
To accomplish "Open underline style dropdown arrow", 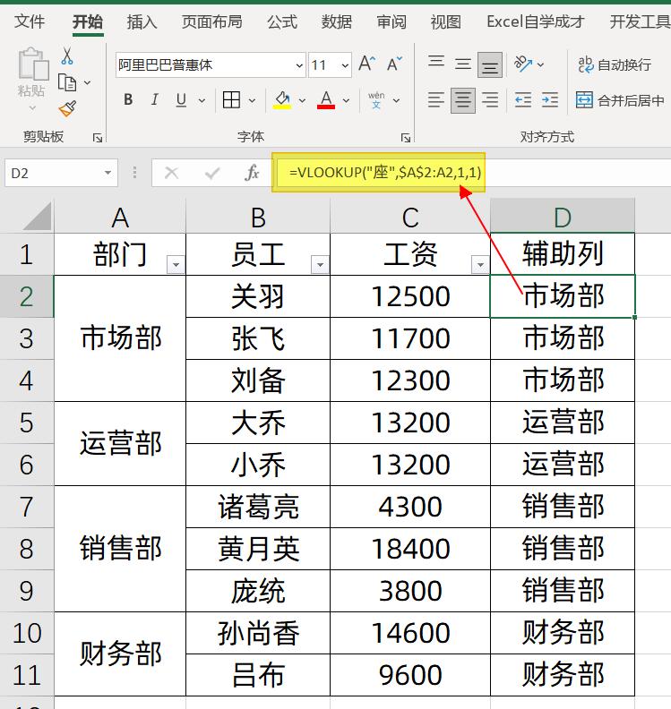I will pos(202,100).
